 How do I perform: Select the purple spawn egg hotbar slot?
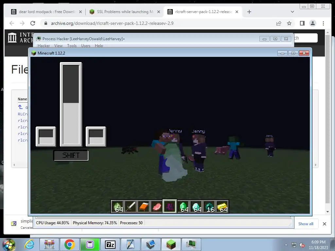coord(170,207)
